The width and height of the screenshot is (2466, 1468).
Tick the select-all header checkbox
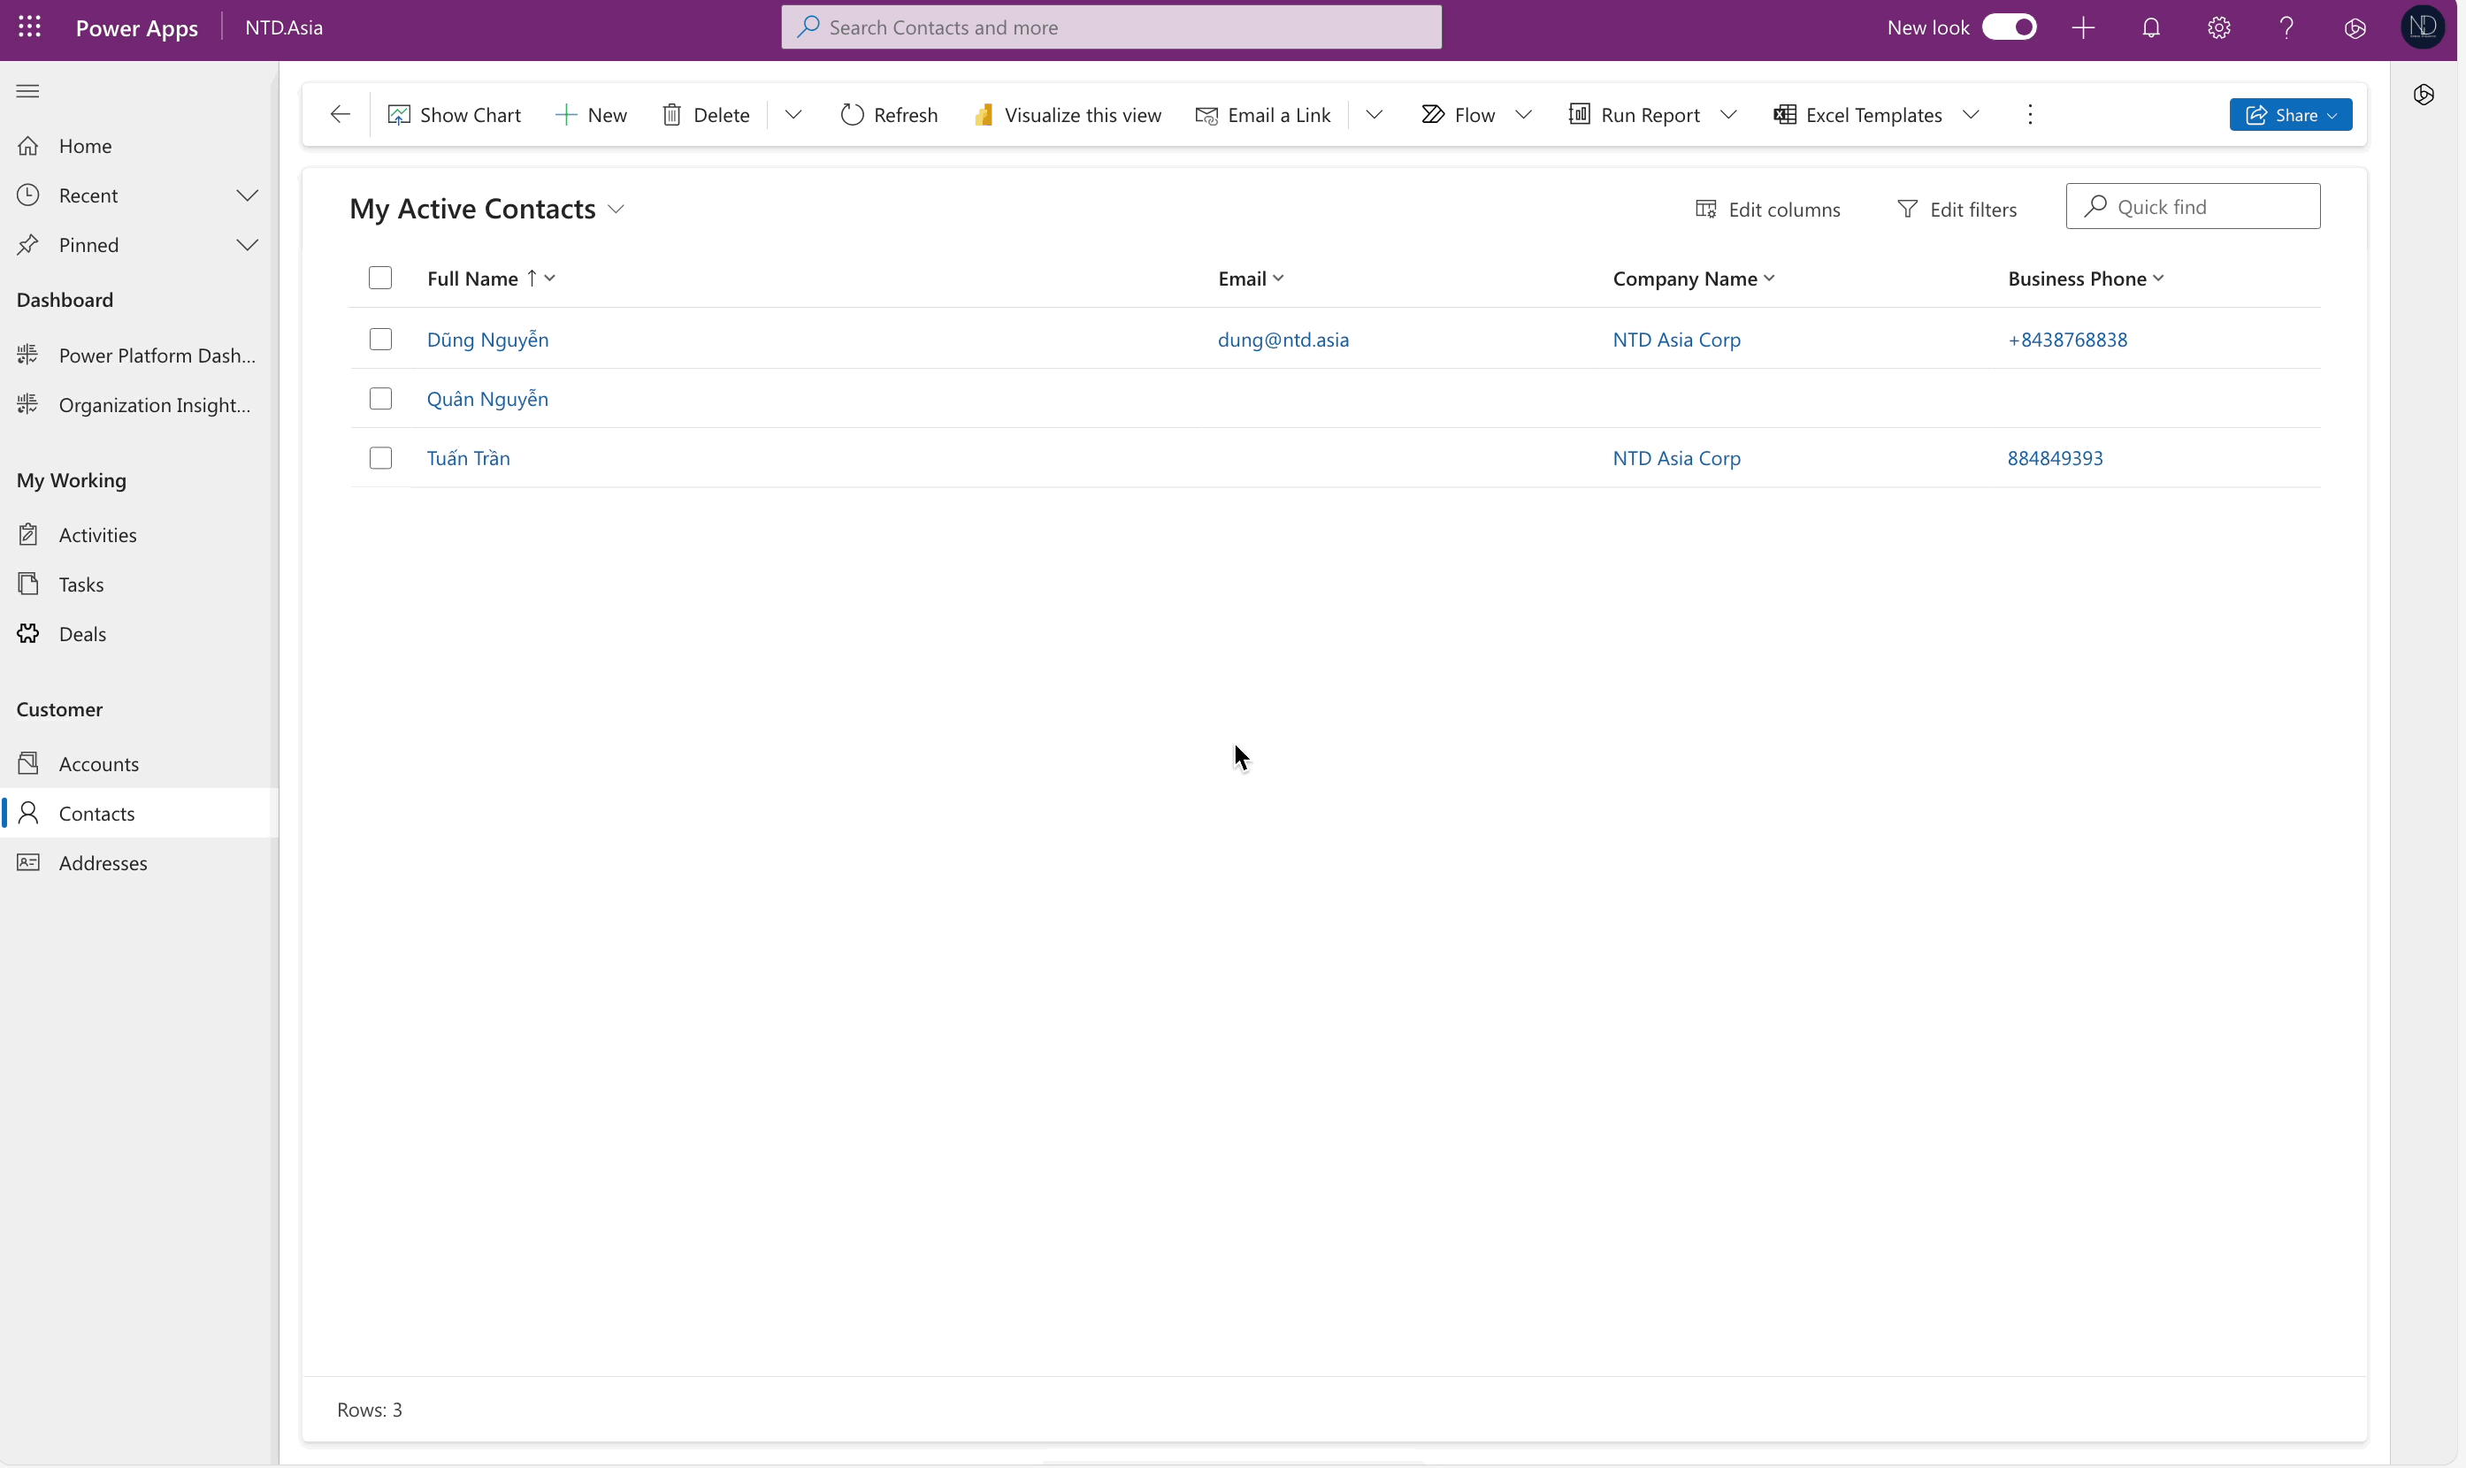tap(379, 278)
